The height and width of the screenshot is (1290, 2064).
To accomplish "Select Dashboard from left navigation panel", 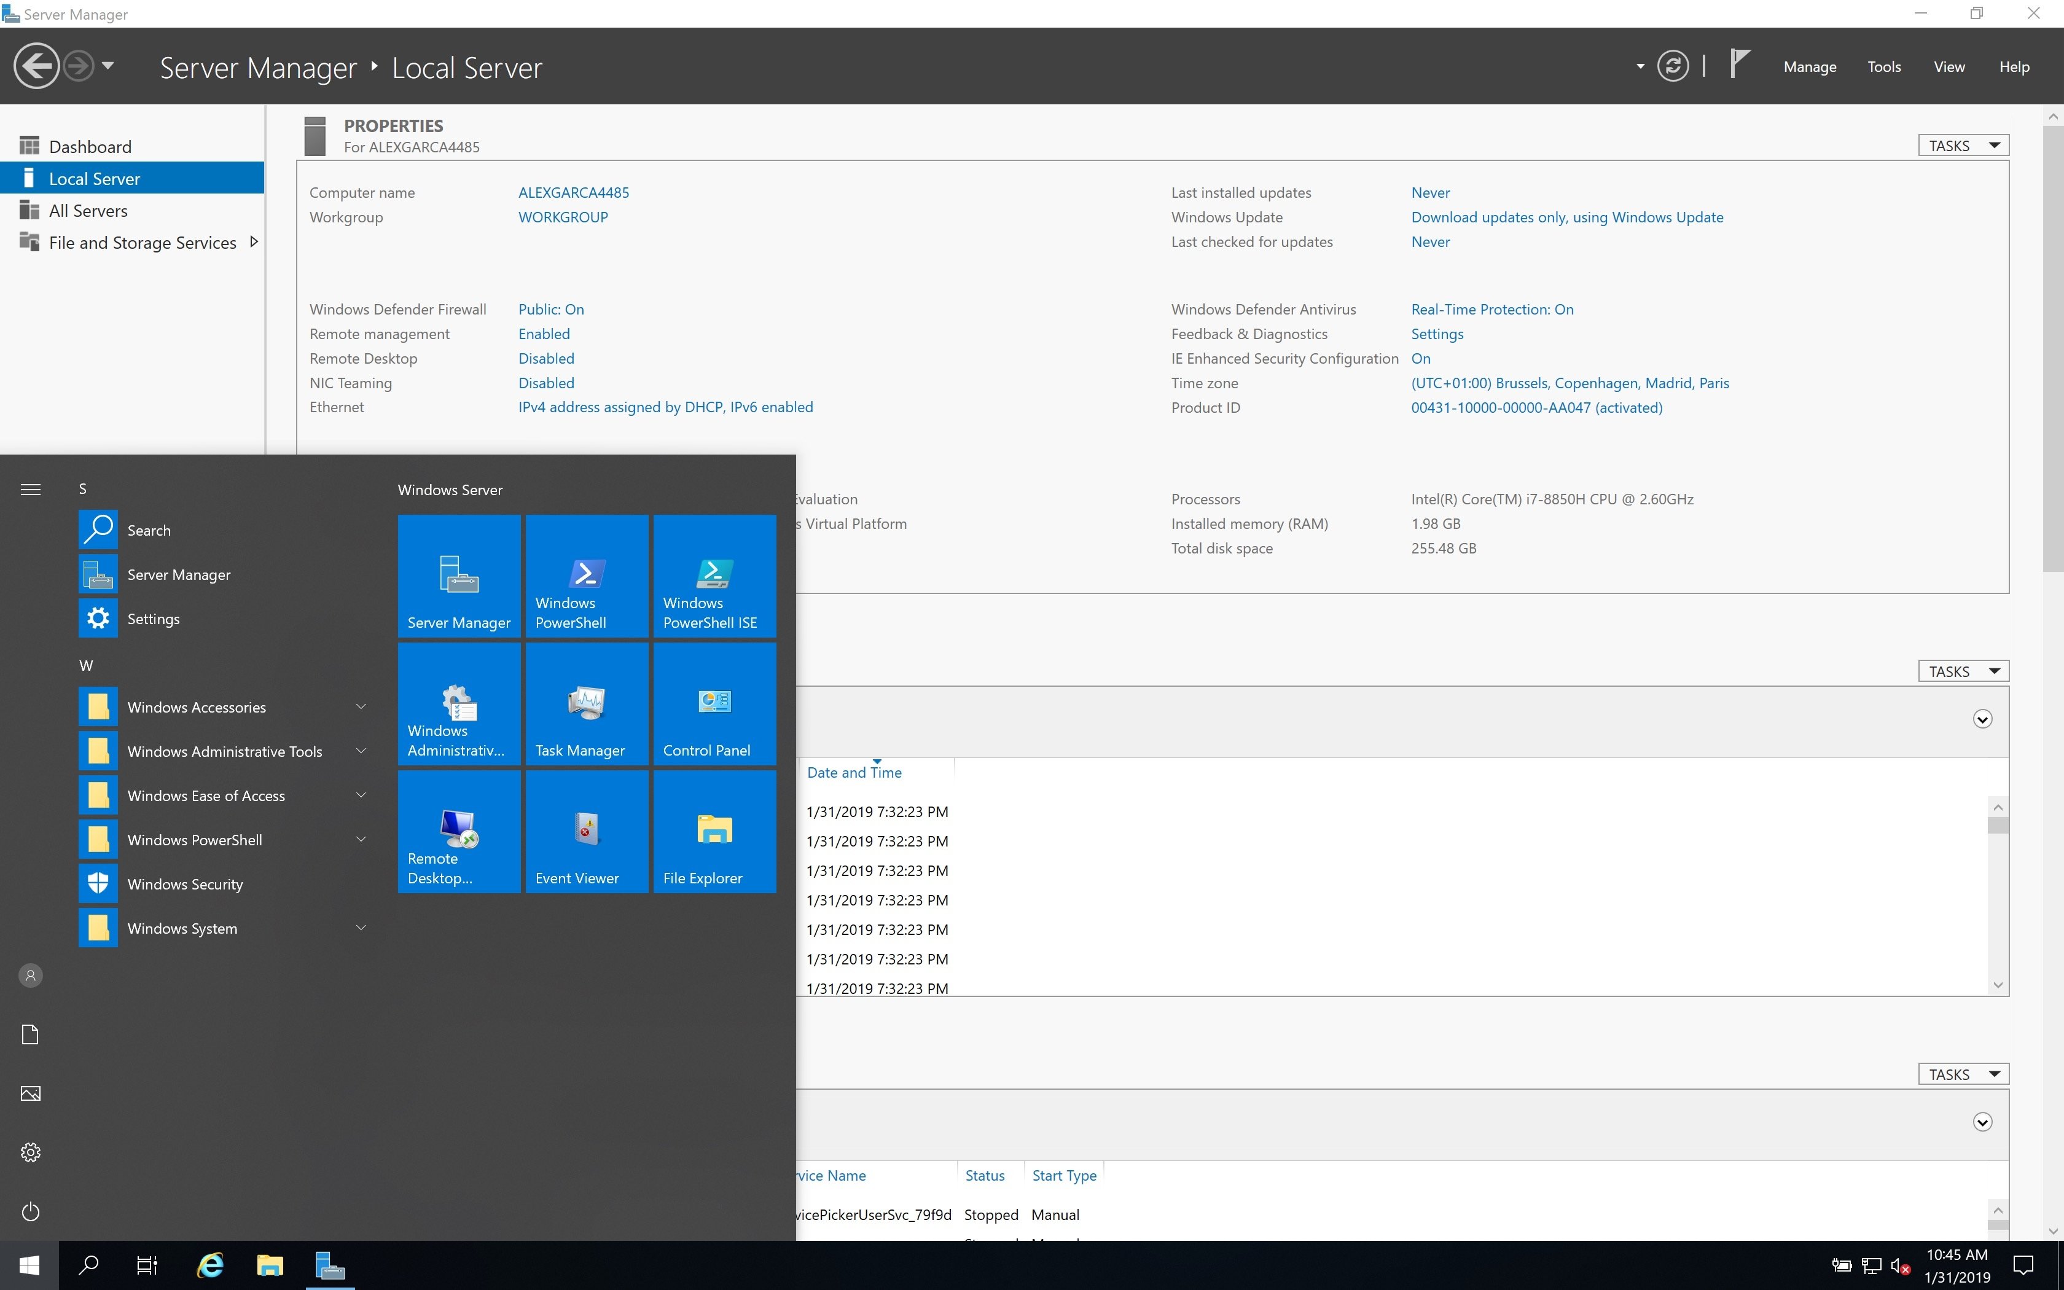I will click(x=89, y=146).
